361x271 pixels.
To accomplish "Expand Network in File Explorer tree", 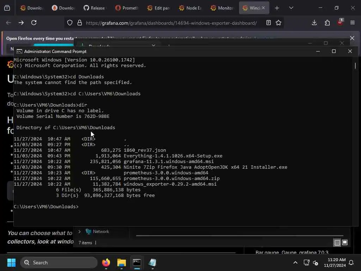I will click(x=79, y=231).
